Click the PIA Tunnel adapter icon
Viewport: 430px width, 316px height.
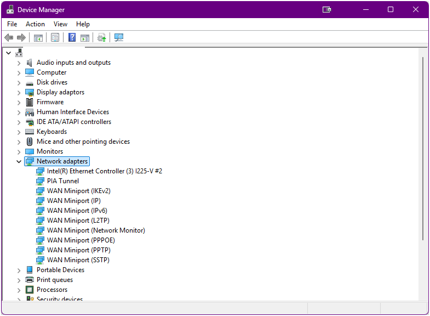[40, 181]
